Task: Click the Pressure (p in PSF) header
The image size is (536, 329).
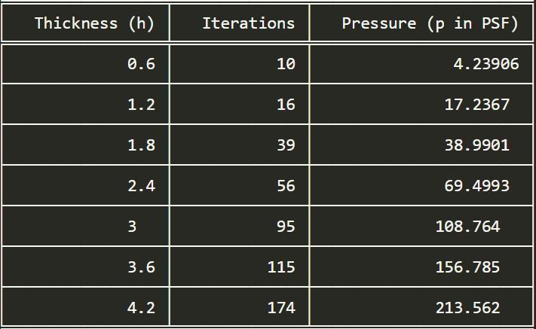Action: click(x=430, y=23)
